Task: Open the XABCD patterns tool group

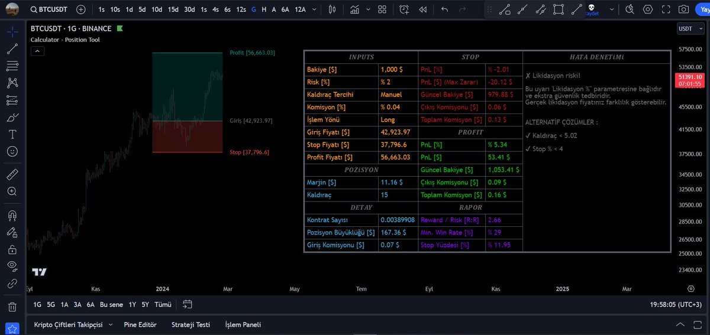Action: point(12,83)
